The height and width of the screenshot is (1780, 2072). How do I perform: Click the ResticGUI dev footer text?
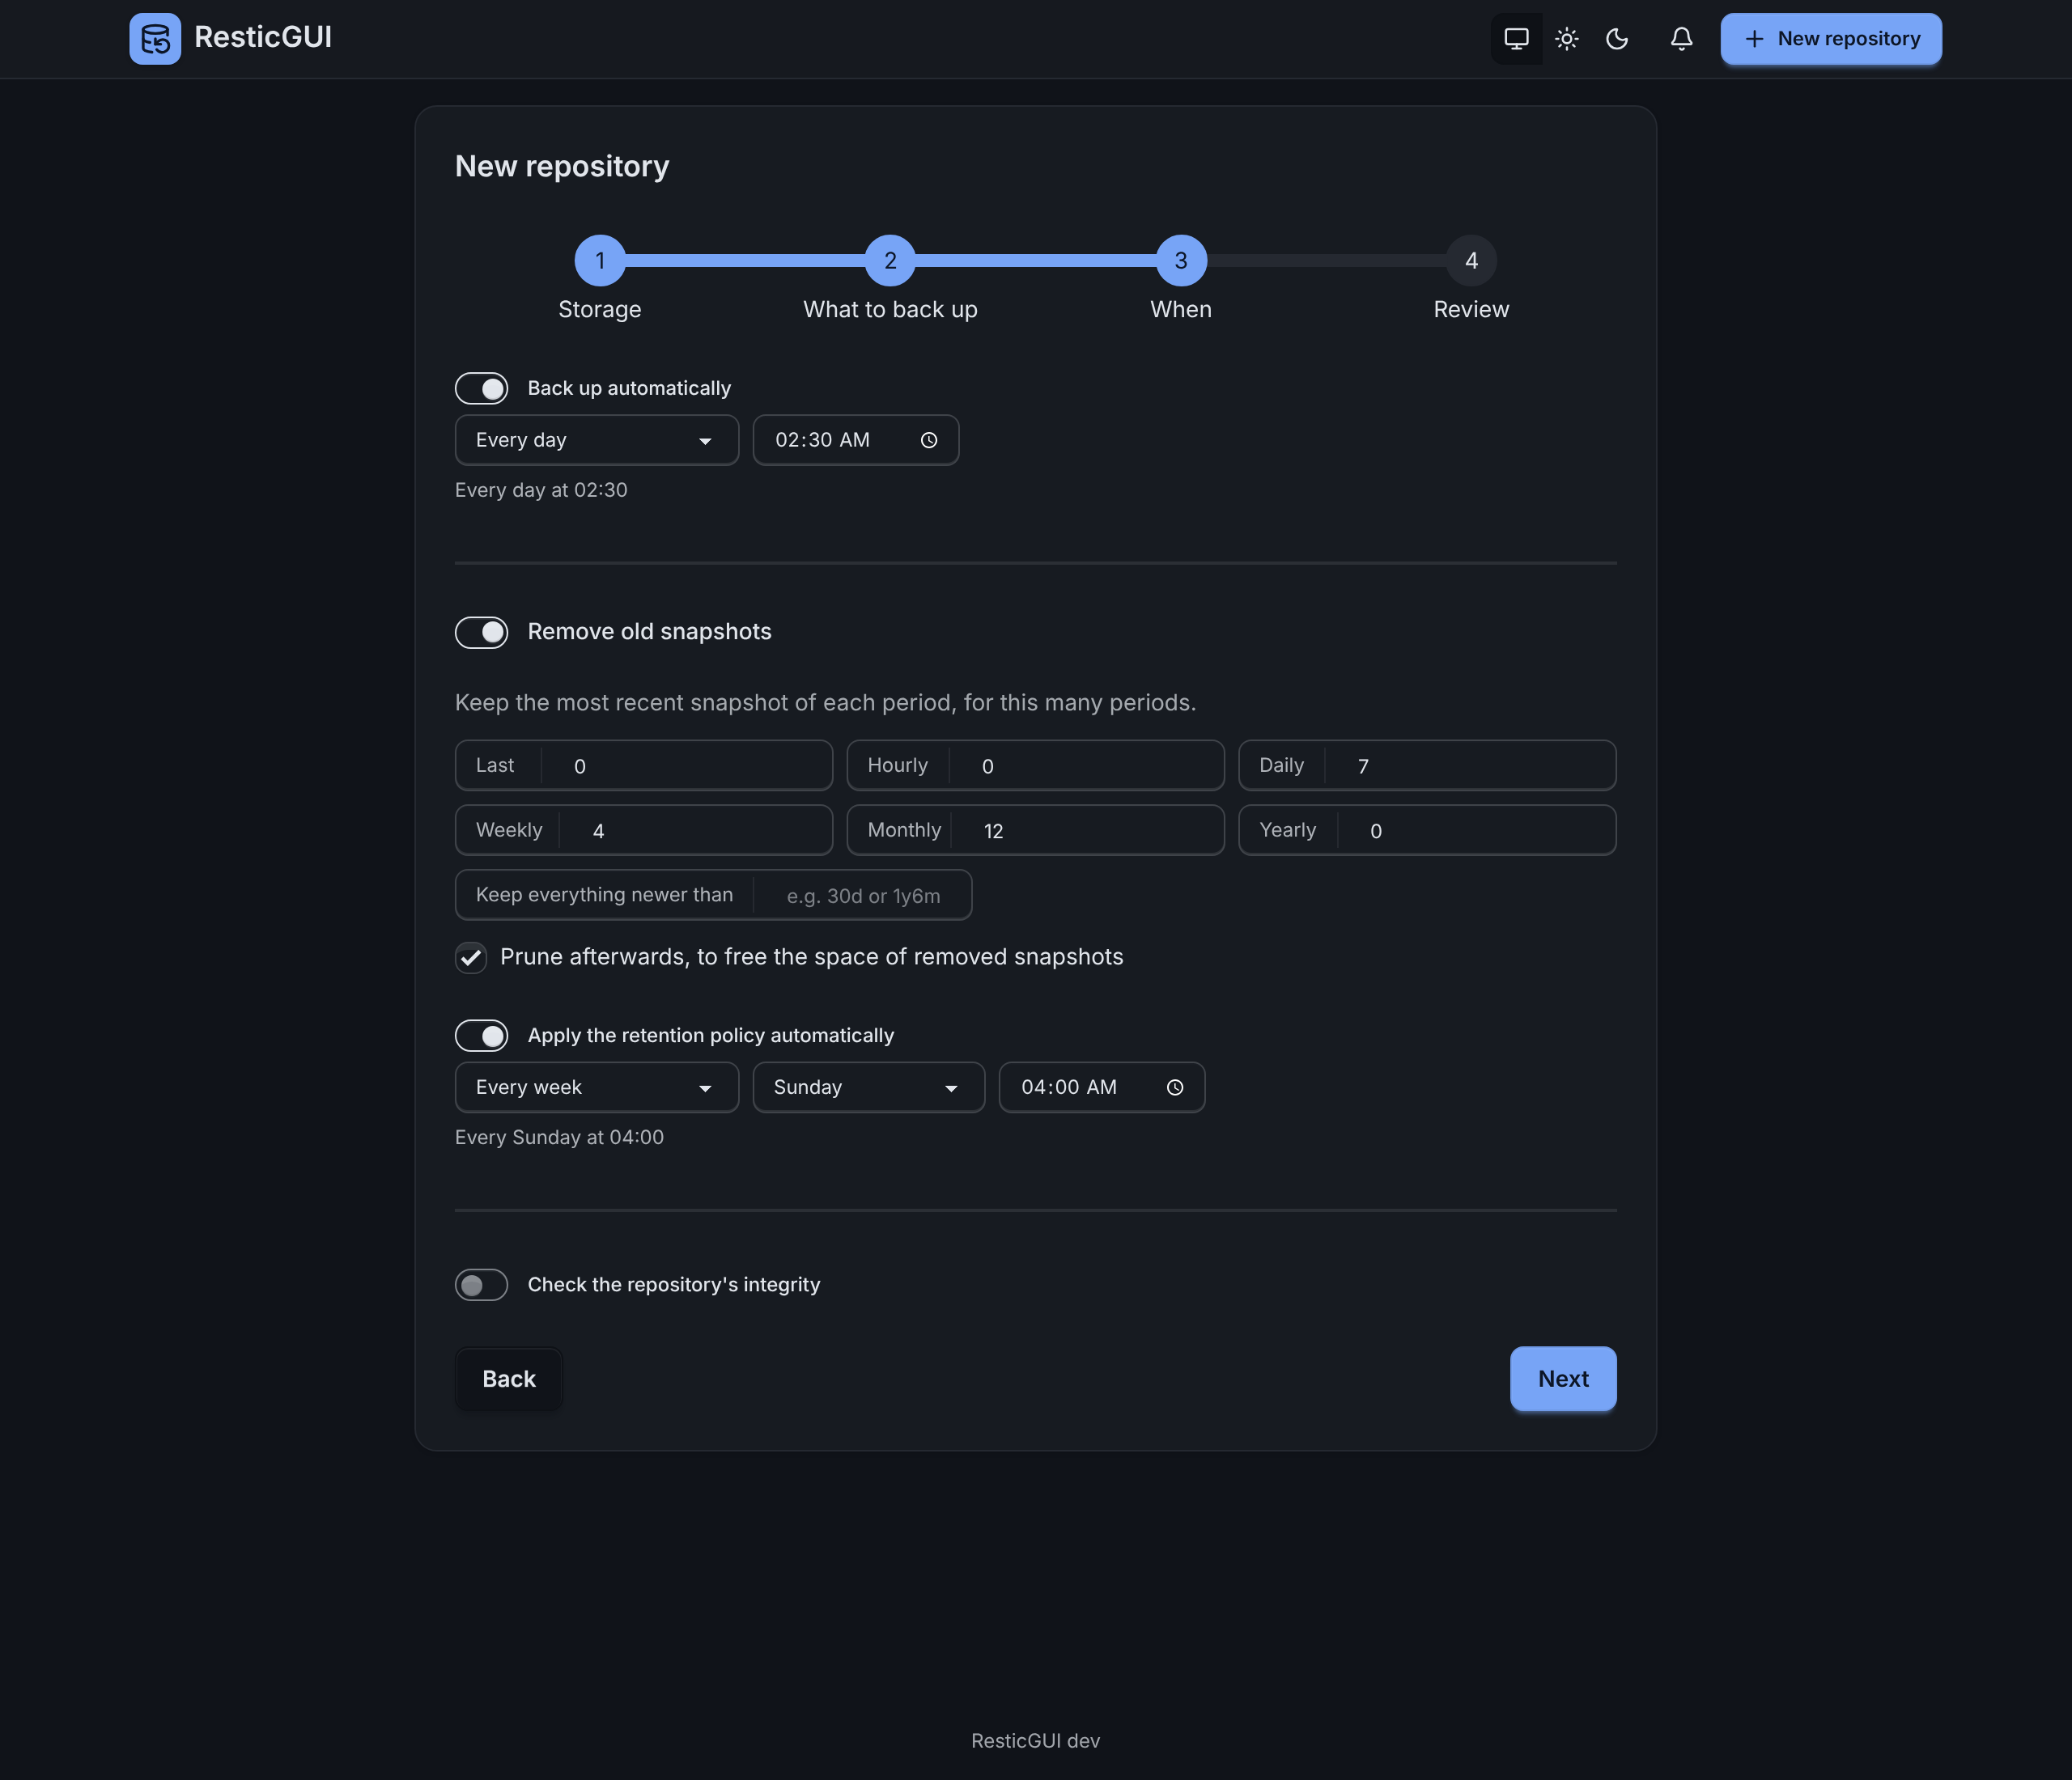pos(1035,1741)
